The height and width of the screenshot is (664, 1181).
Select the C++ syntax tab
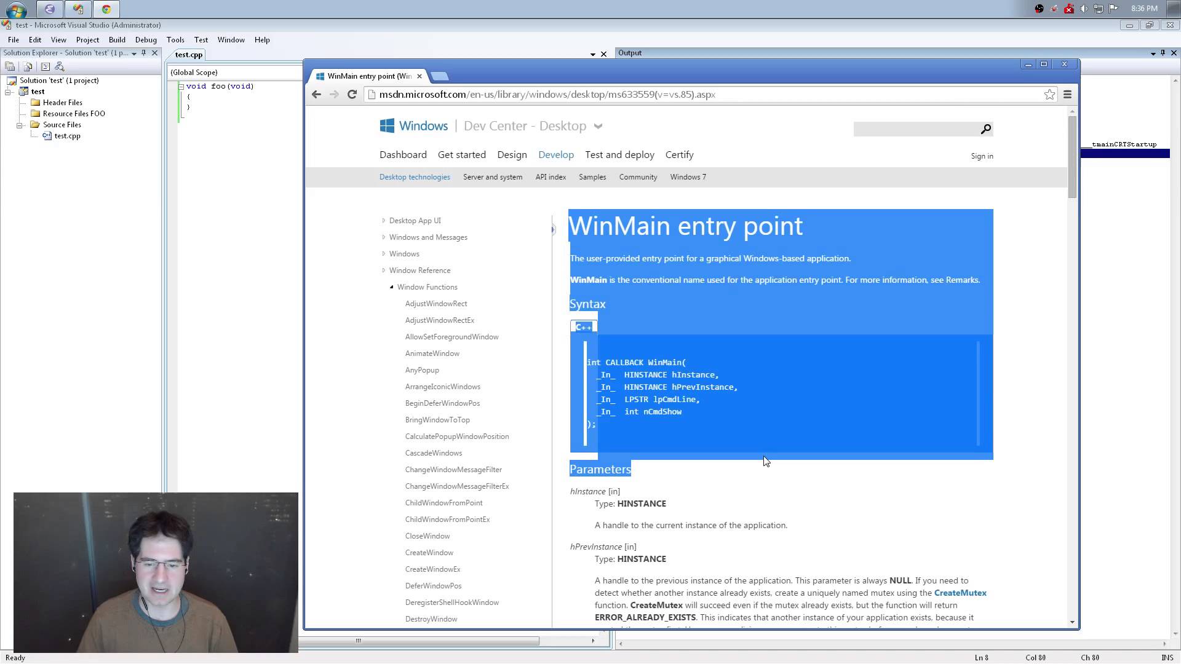(583, 327)
